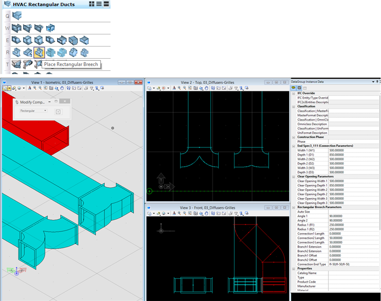The image size is (381, 301).
Task: Switch palette to icon grid layout
Action: click(x=92, y=4)
